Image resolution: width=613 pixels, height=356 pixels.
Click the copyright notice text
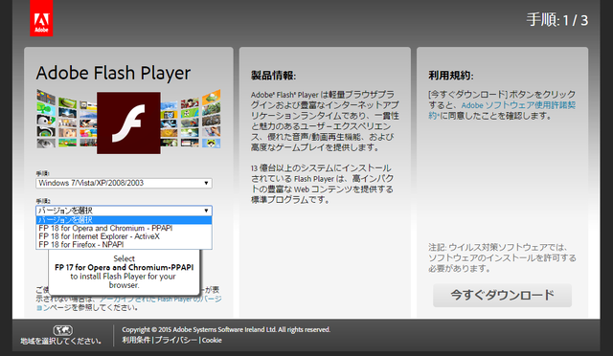coord(226,329)
